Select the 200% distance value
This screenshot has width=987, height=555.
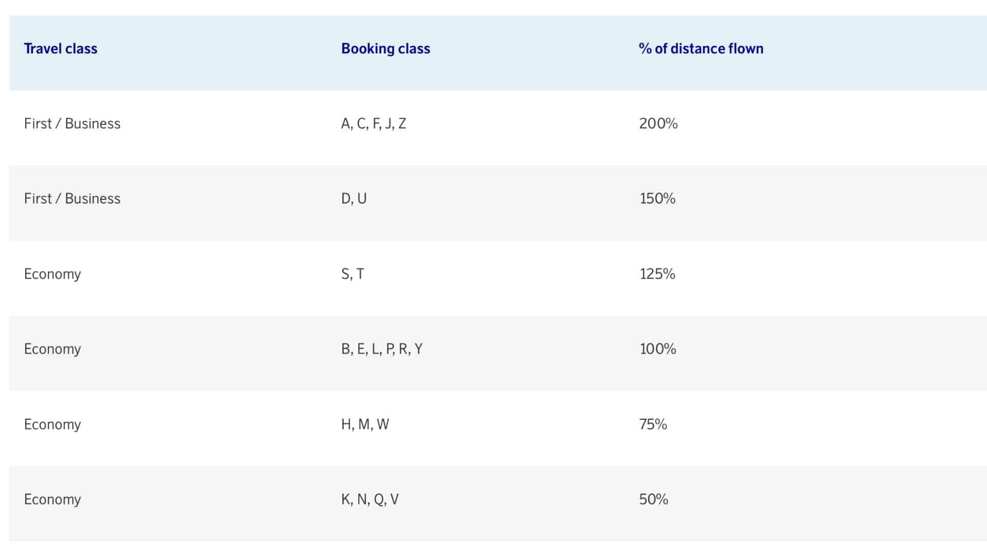[x=659, y=123]
